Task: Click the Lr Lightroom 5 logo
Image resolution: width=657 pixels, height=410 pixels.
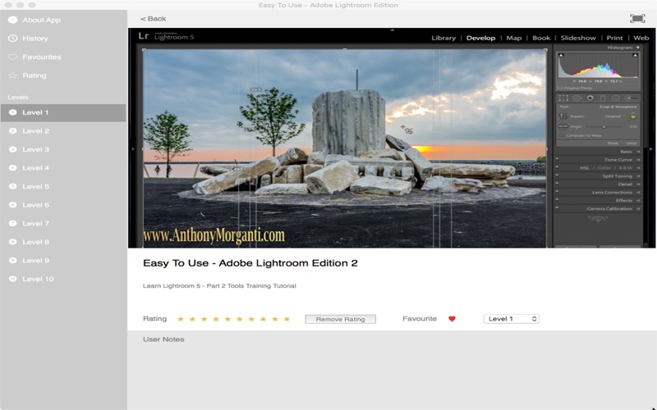Action: click(167, 36)
